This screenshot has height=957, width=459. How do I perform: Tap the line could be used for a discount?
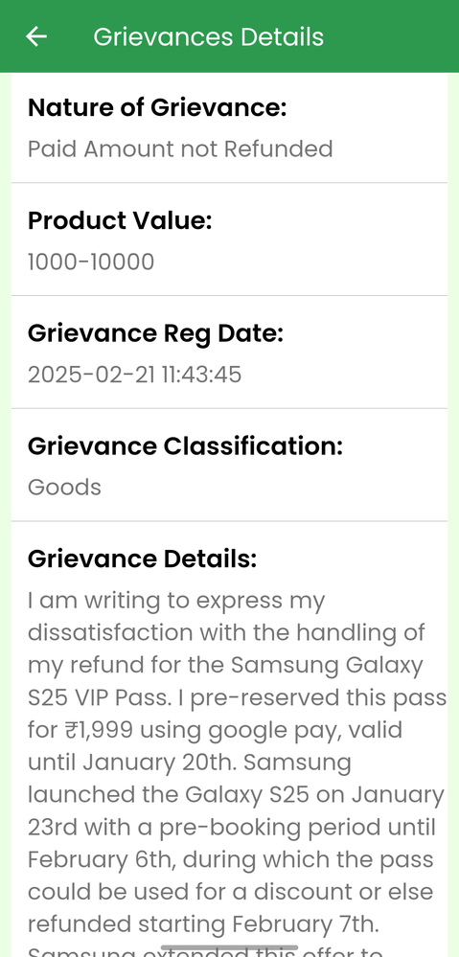coord(231,892)
